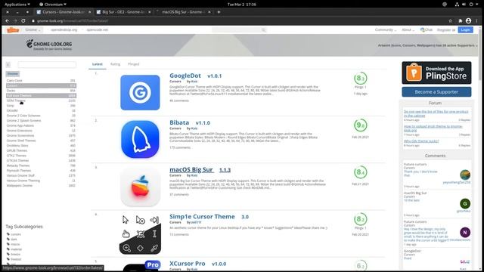Image resolution: width=484 pixels, height=272 pixels.
Task: Select the Plinged sorting tab
Action: (133, 64)
